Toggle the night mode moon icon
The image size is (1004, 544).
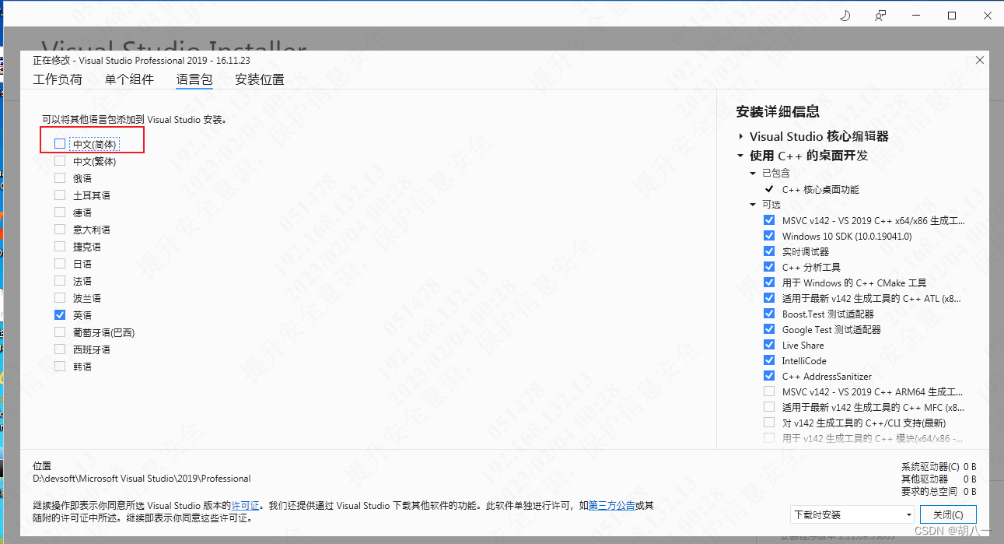[846, 16]
